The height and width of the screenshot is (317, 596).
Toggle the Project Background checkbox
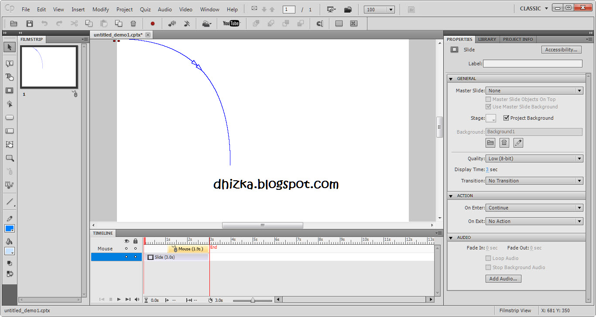pyautogui.click(x=506, y=118)
